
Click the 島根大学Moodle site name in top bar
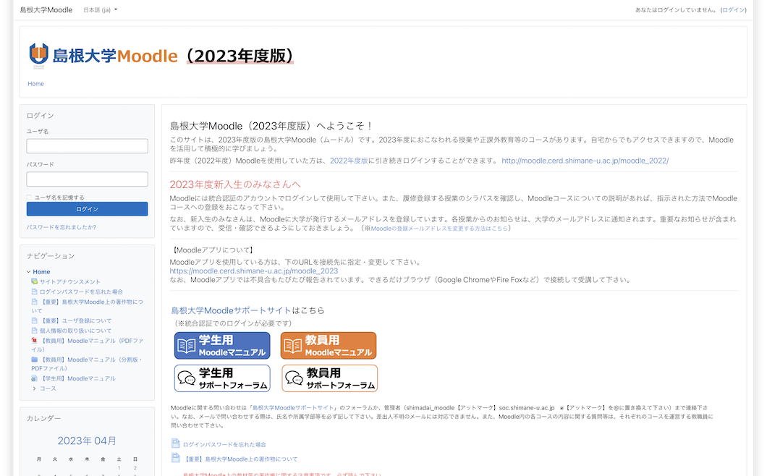point(46,10)
